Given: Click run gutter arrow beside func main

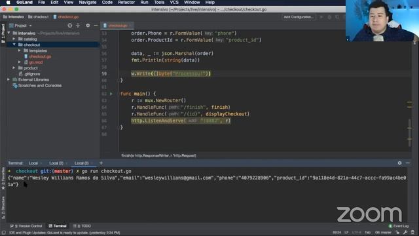Looking at the screenshot, I should 111,94.
